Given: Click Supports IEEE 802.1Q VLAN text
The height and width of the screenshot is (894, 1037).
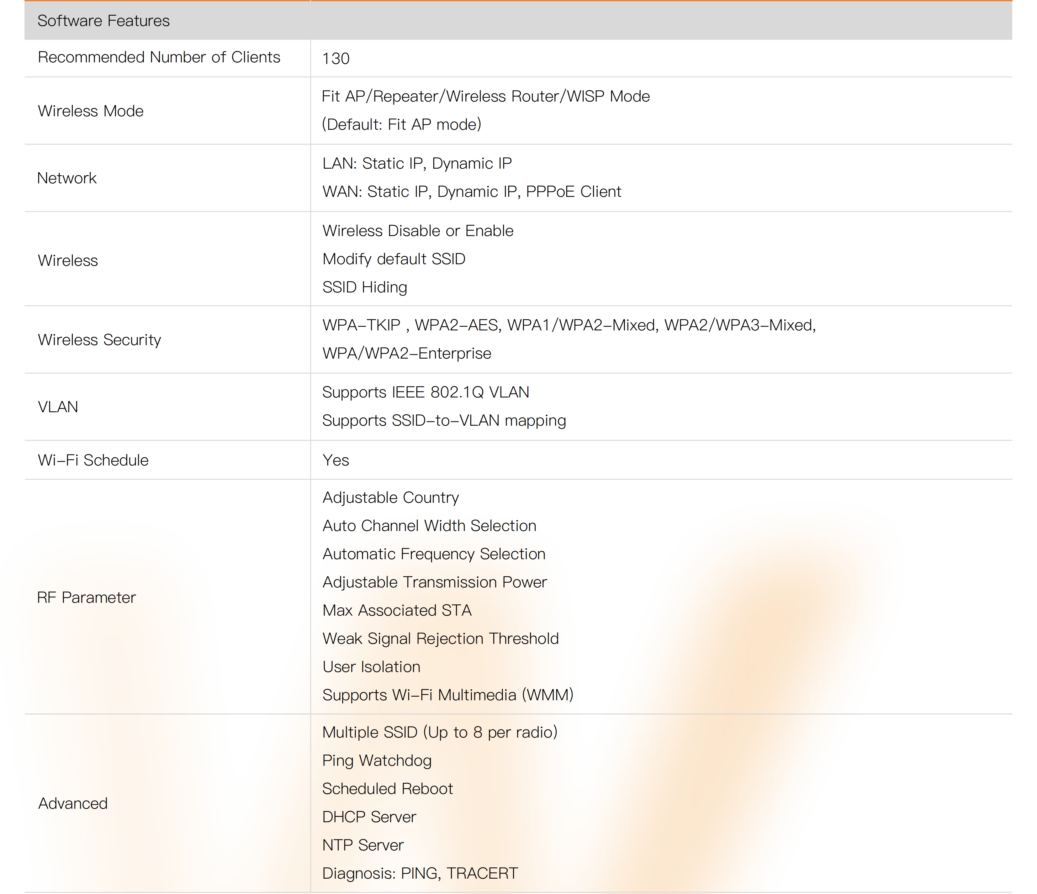Looking at the screenshot, I should click(x=426, y=392).
